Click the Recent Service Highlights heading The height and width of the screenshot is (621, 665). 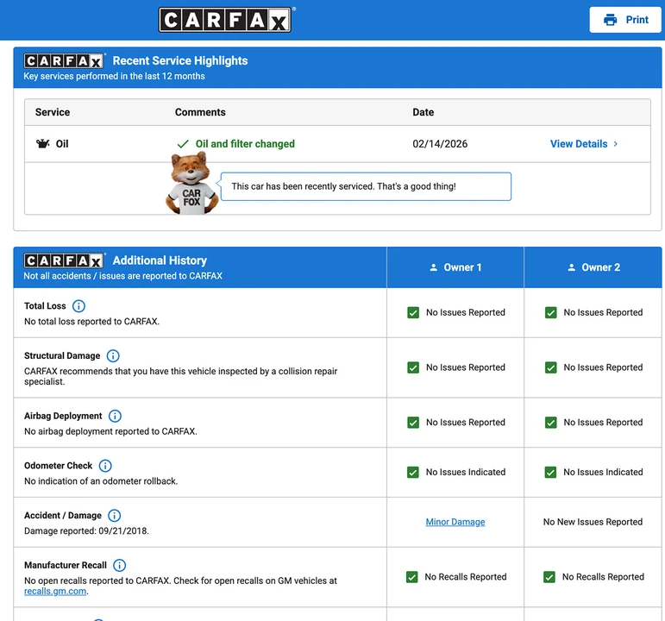pos(180,60)
